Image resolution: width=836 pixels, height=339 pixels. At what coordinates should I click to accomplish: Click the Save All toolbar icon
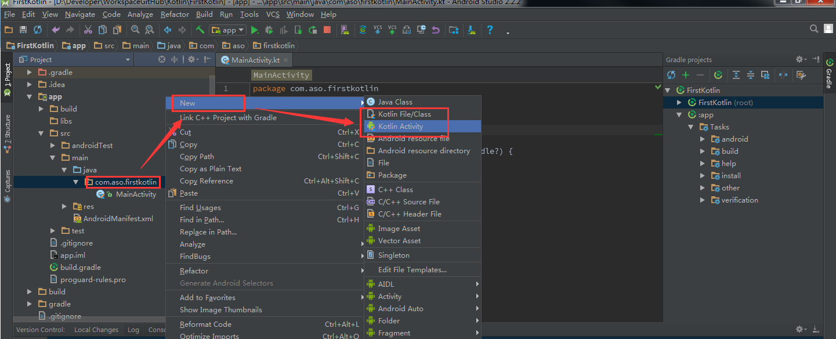[x=24, y=30]
